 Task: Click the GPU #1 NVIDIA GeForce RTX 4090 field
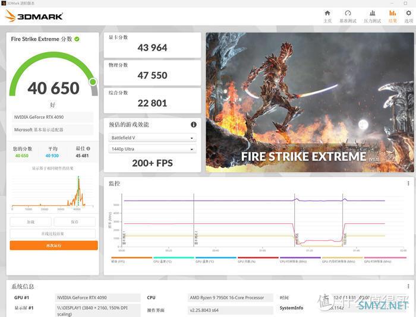coord(97,297)
